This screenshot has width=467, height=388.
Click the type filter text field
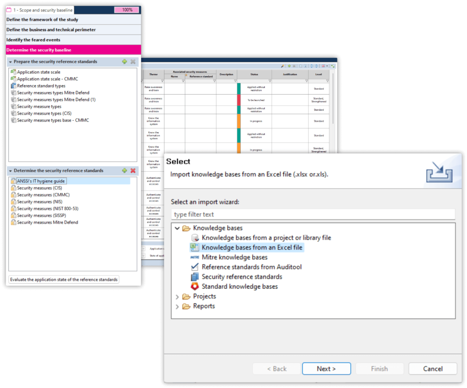click(x=313, y=214)
